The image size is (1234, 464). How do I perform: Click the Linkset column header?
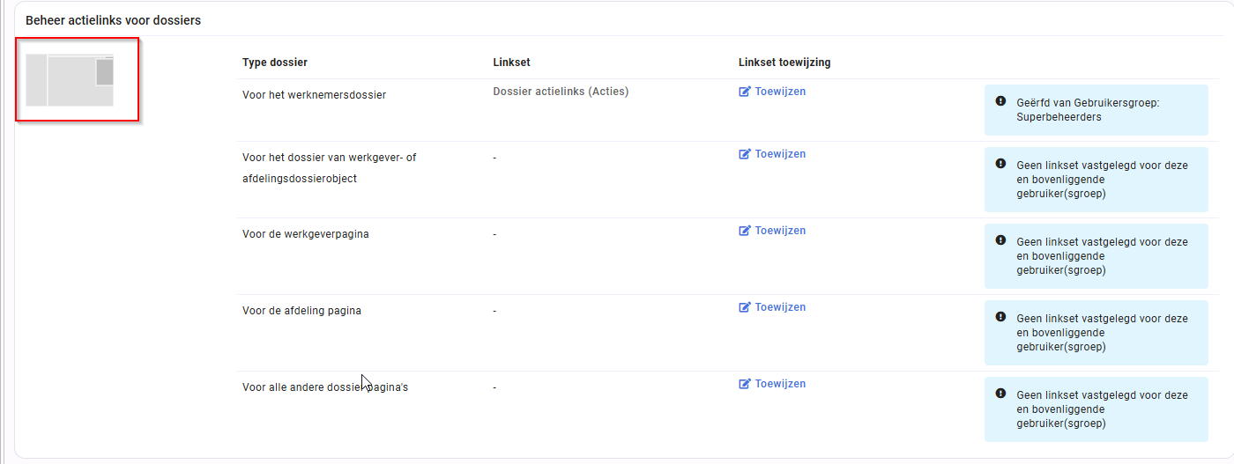tap(511, 63)
